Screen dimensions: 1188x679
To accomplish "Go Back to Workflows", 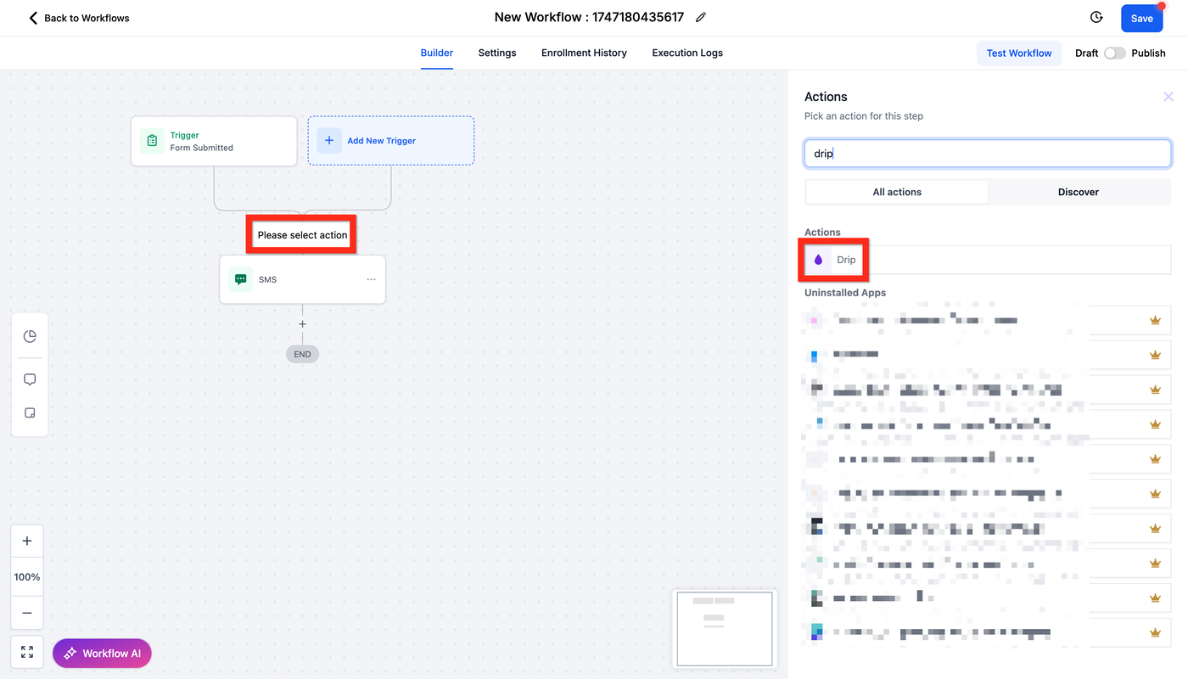I will coord(79,18).
